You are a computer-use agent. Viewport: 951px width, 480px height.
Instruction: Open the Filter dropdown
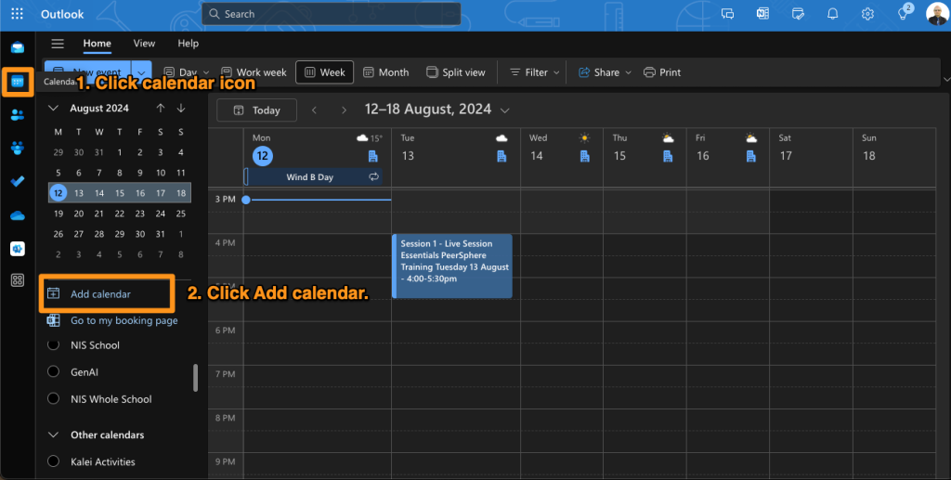coord(534,72)
